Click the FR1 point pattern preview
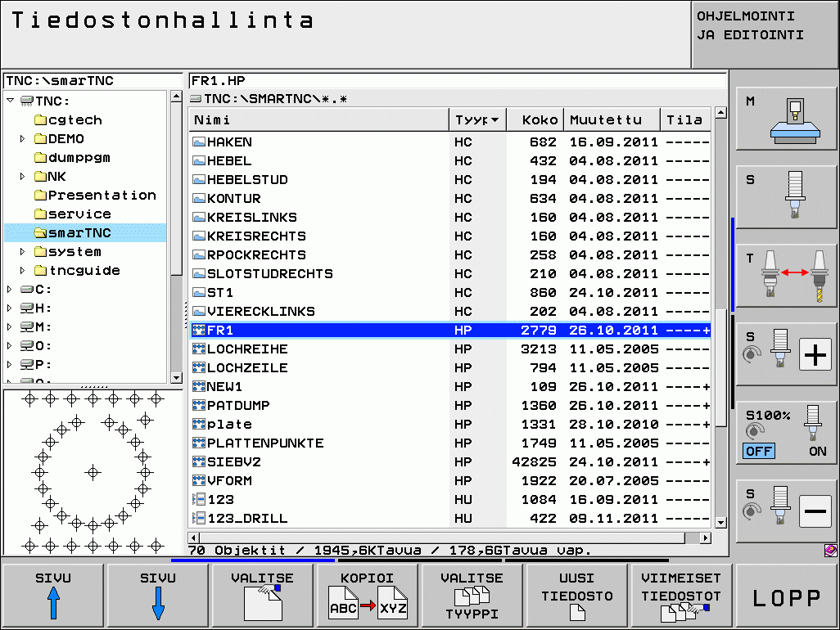This screenshot has height=630, width=840. [x=93, y=472]
